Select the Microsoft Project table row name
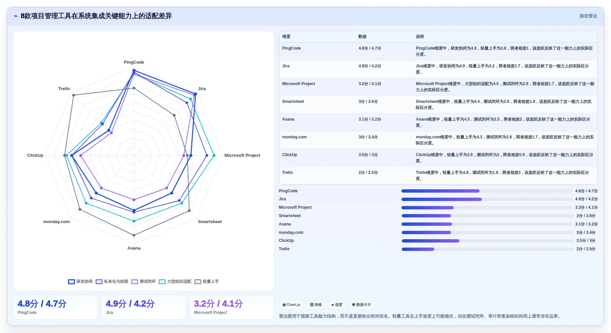 coord(298,84)
